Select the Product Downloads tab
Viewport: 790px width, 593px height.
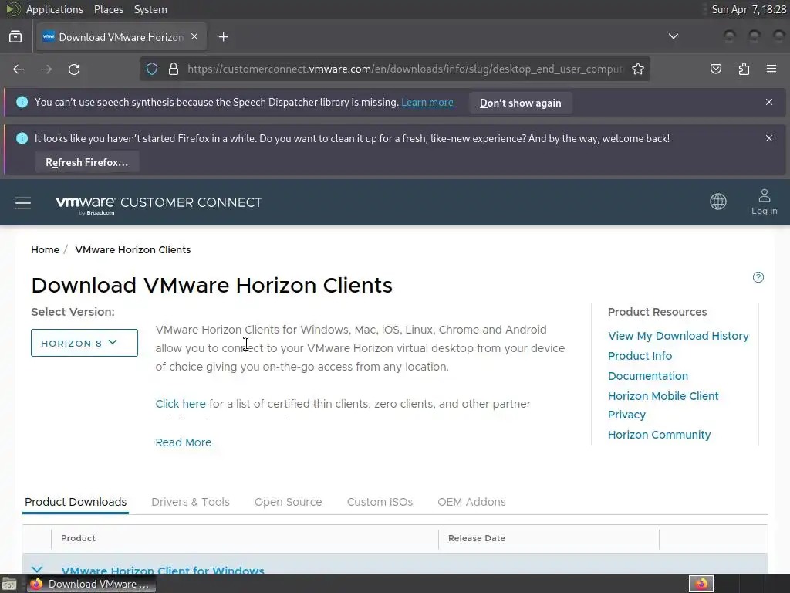76,502
